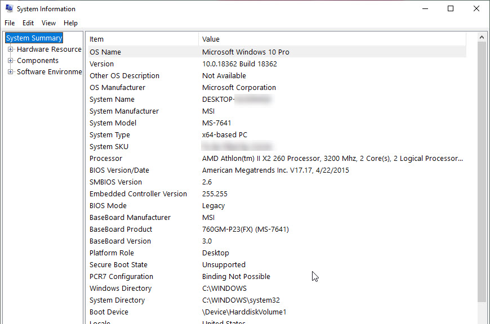Select the Software Environment tree item

click(x=50, y=72)
